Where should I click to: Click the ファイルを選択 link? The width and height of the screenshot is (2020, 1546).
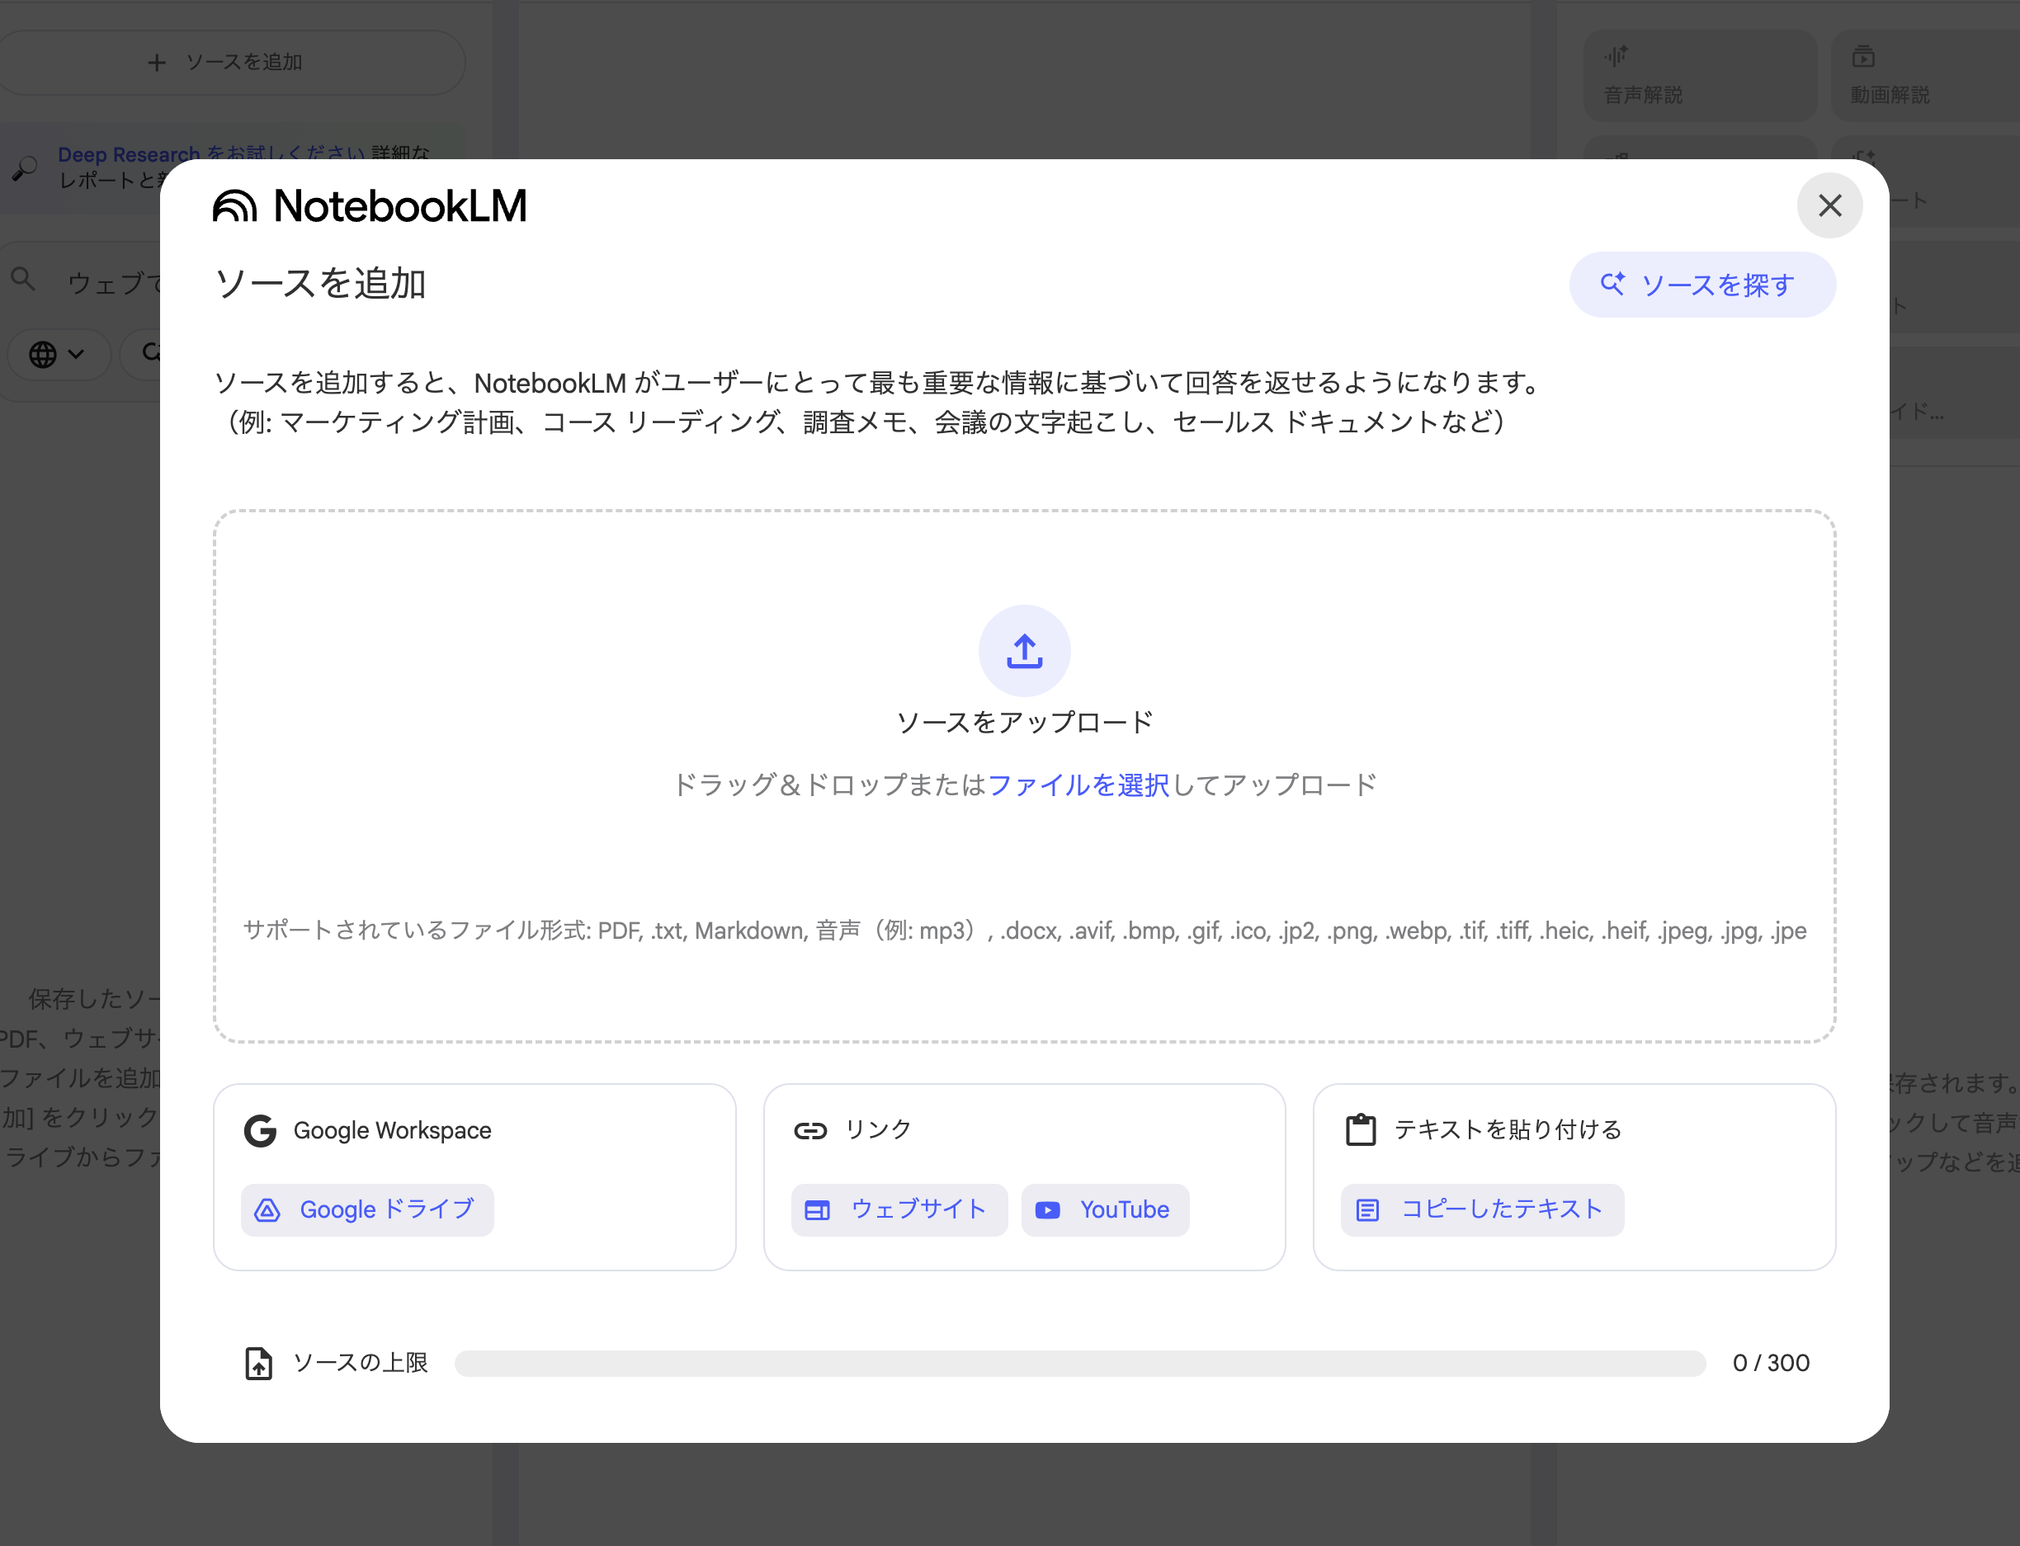(x=1078, y=784)
